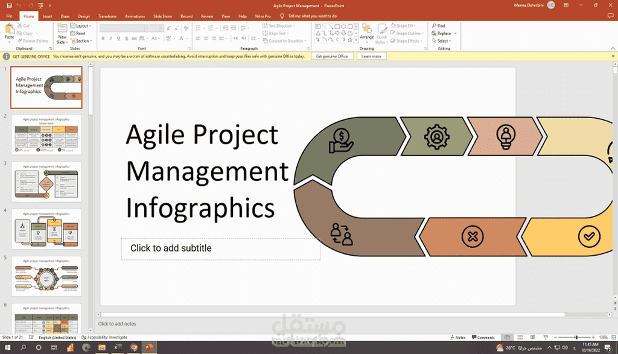Viewport: 618px width, 354px height.
Task: Decrease the font size
Action: (177, 28)
